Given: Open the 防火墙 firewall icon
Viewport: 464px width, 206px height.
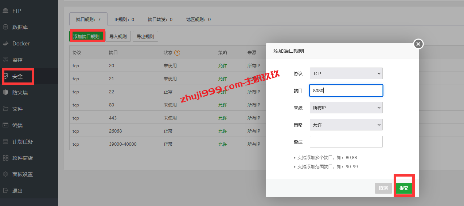Looking at the screenshot, I should tap(5, 92).
